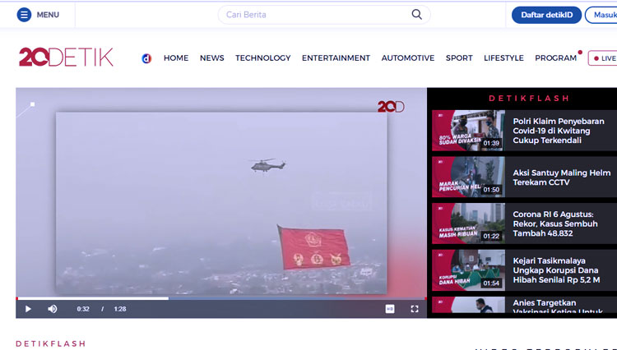Open Corona RI 6 Agustus thumbnail
The height and width of the screenshot is (350, 617).
click(468, 223)
